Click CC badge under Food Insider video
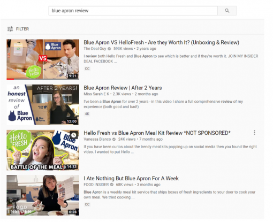Viewport: 273px width, 222px height. coord(87,204)
